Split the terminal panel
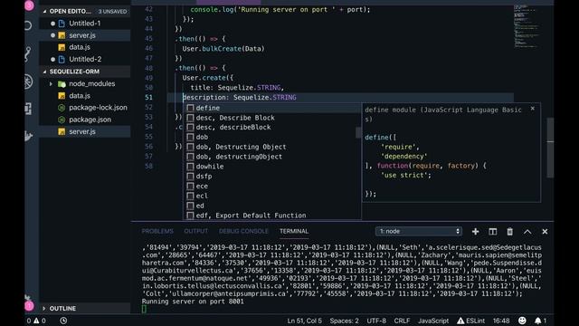 point(492,232)
